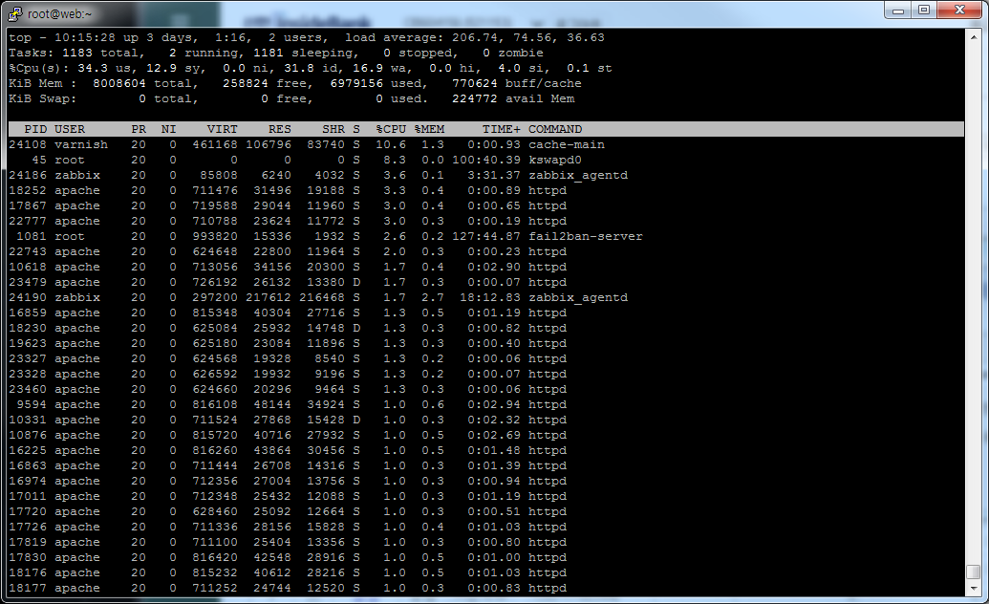The image size is (989, 604).
Task: Select the fail2ban-server process command
Action: [586, 236]
